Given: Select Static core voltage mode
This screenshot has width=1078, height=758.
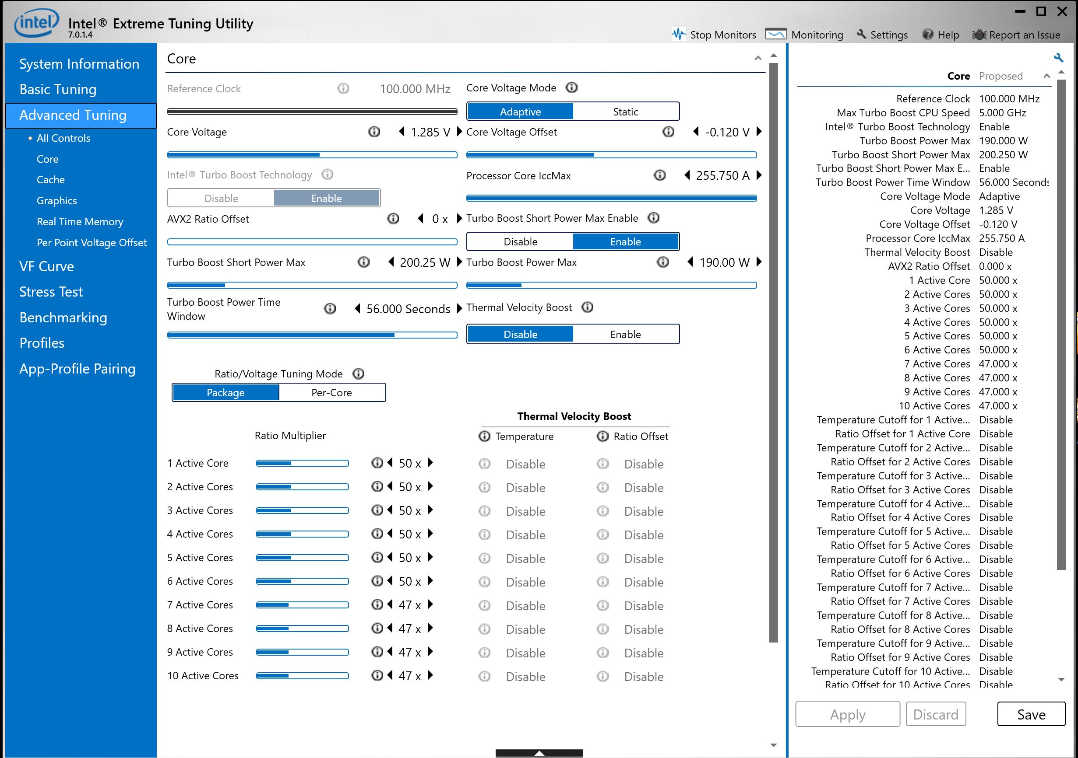Looking at the screenshot, I should tap(625, 112).
